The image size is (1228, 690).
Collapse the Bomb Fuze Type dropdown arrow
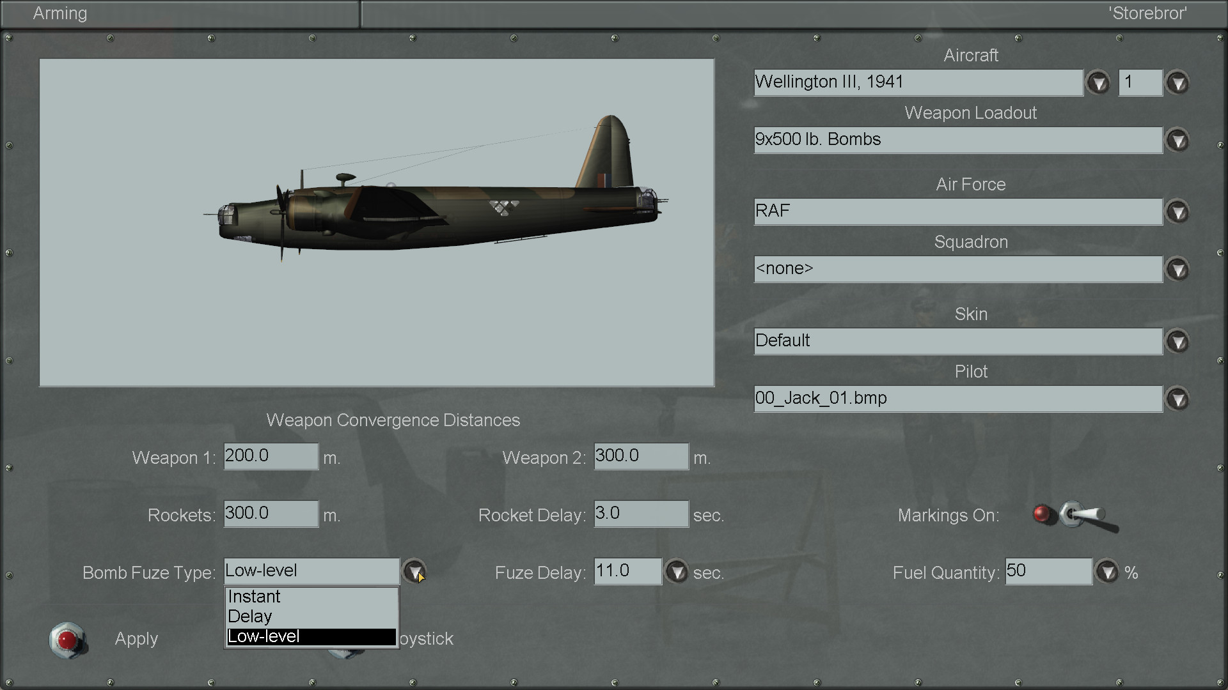point(414,572)
